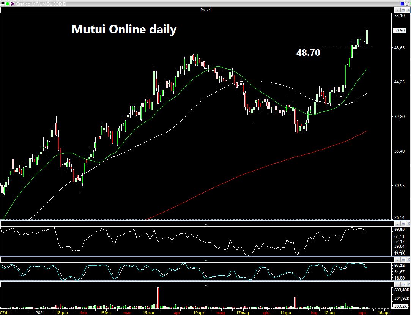Click the 15feb date on the time axis
411x315 pixels.
(105, 313)
